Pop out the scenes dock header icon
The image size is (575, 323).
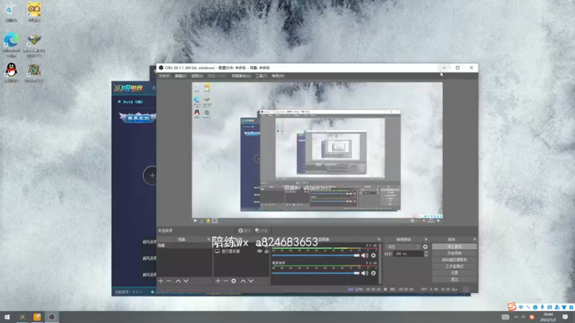pos(208,239)
